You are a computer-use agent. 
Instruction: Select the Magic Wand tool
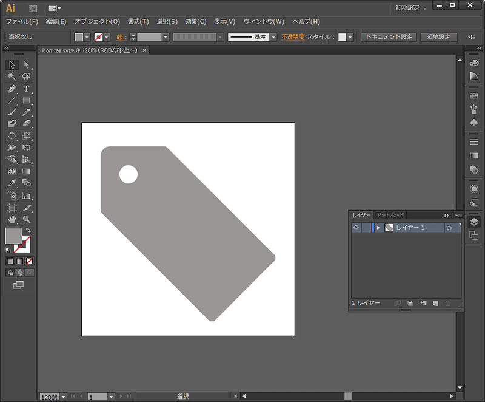point(12,77)
